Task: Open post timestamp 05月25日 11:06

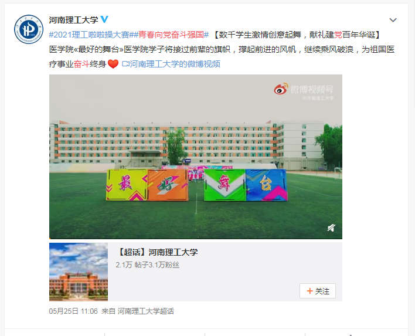Action: pyautogui.click(x=73, y=311)
